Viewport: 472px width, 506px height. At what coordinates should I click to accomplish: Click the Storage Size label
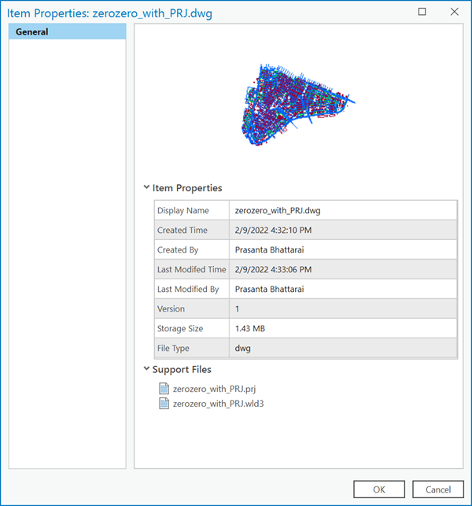(x=180, y=329)
